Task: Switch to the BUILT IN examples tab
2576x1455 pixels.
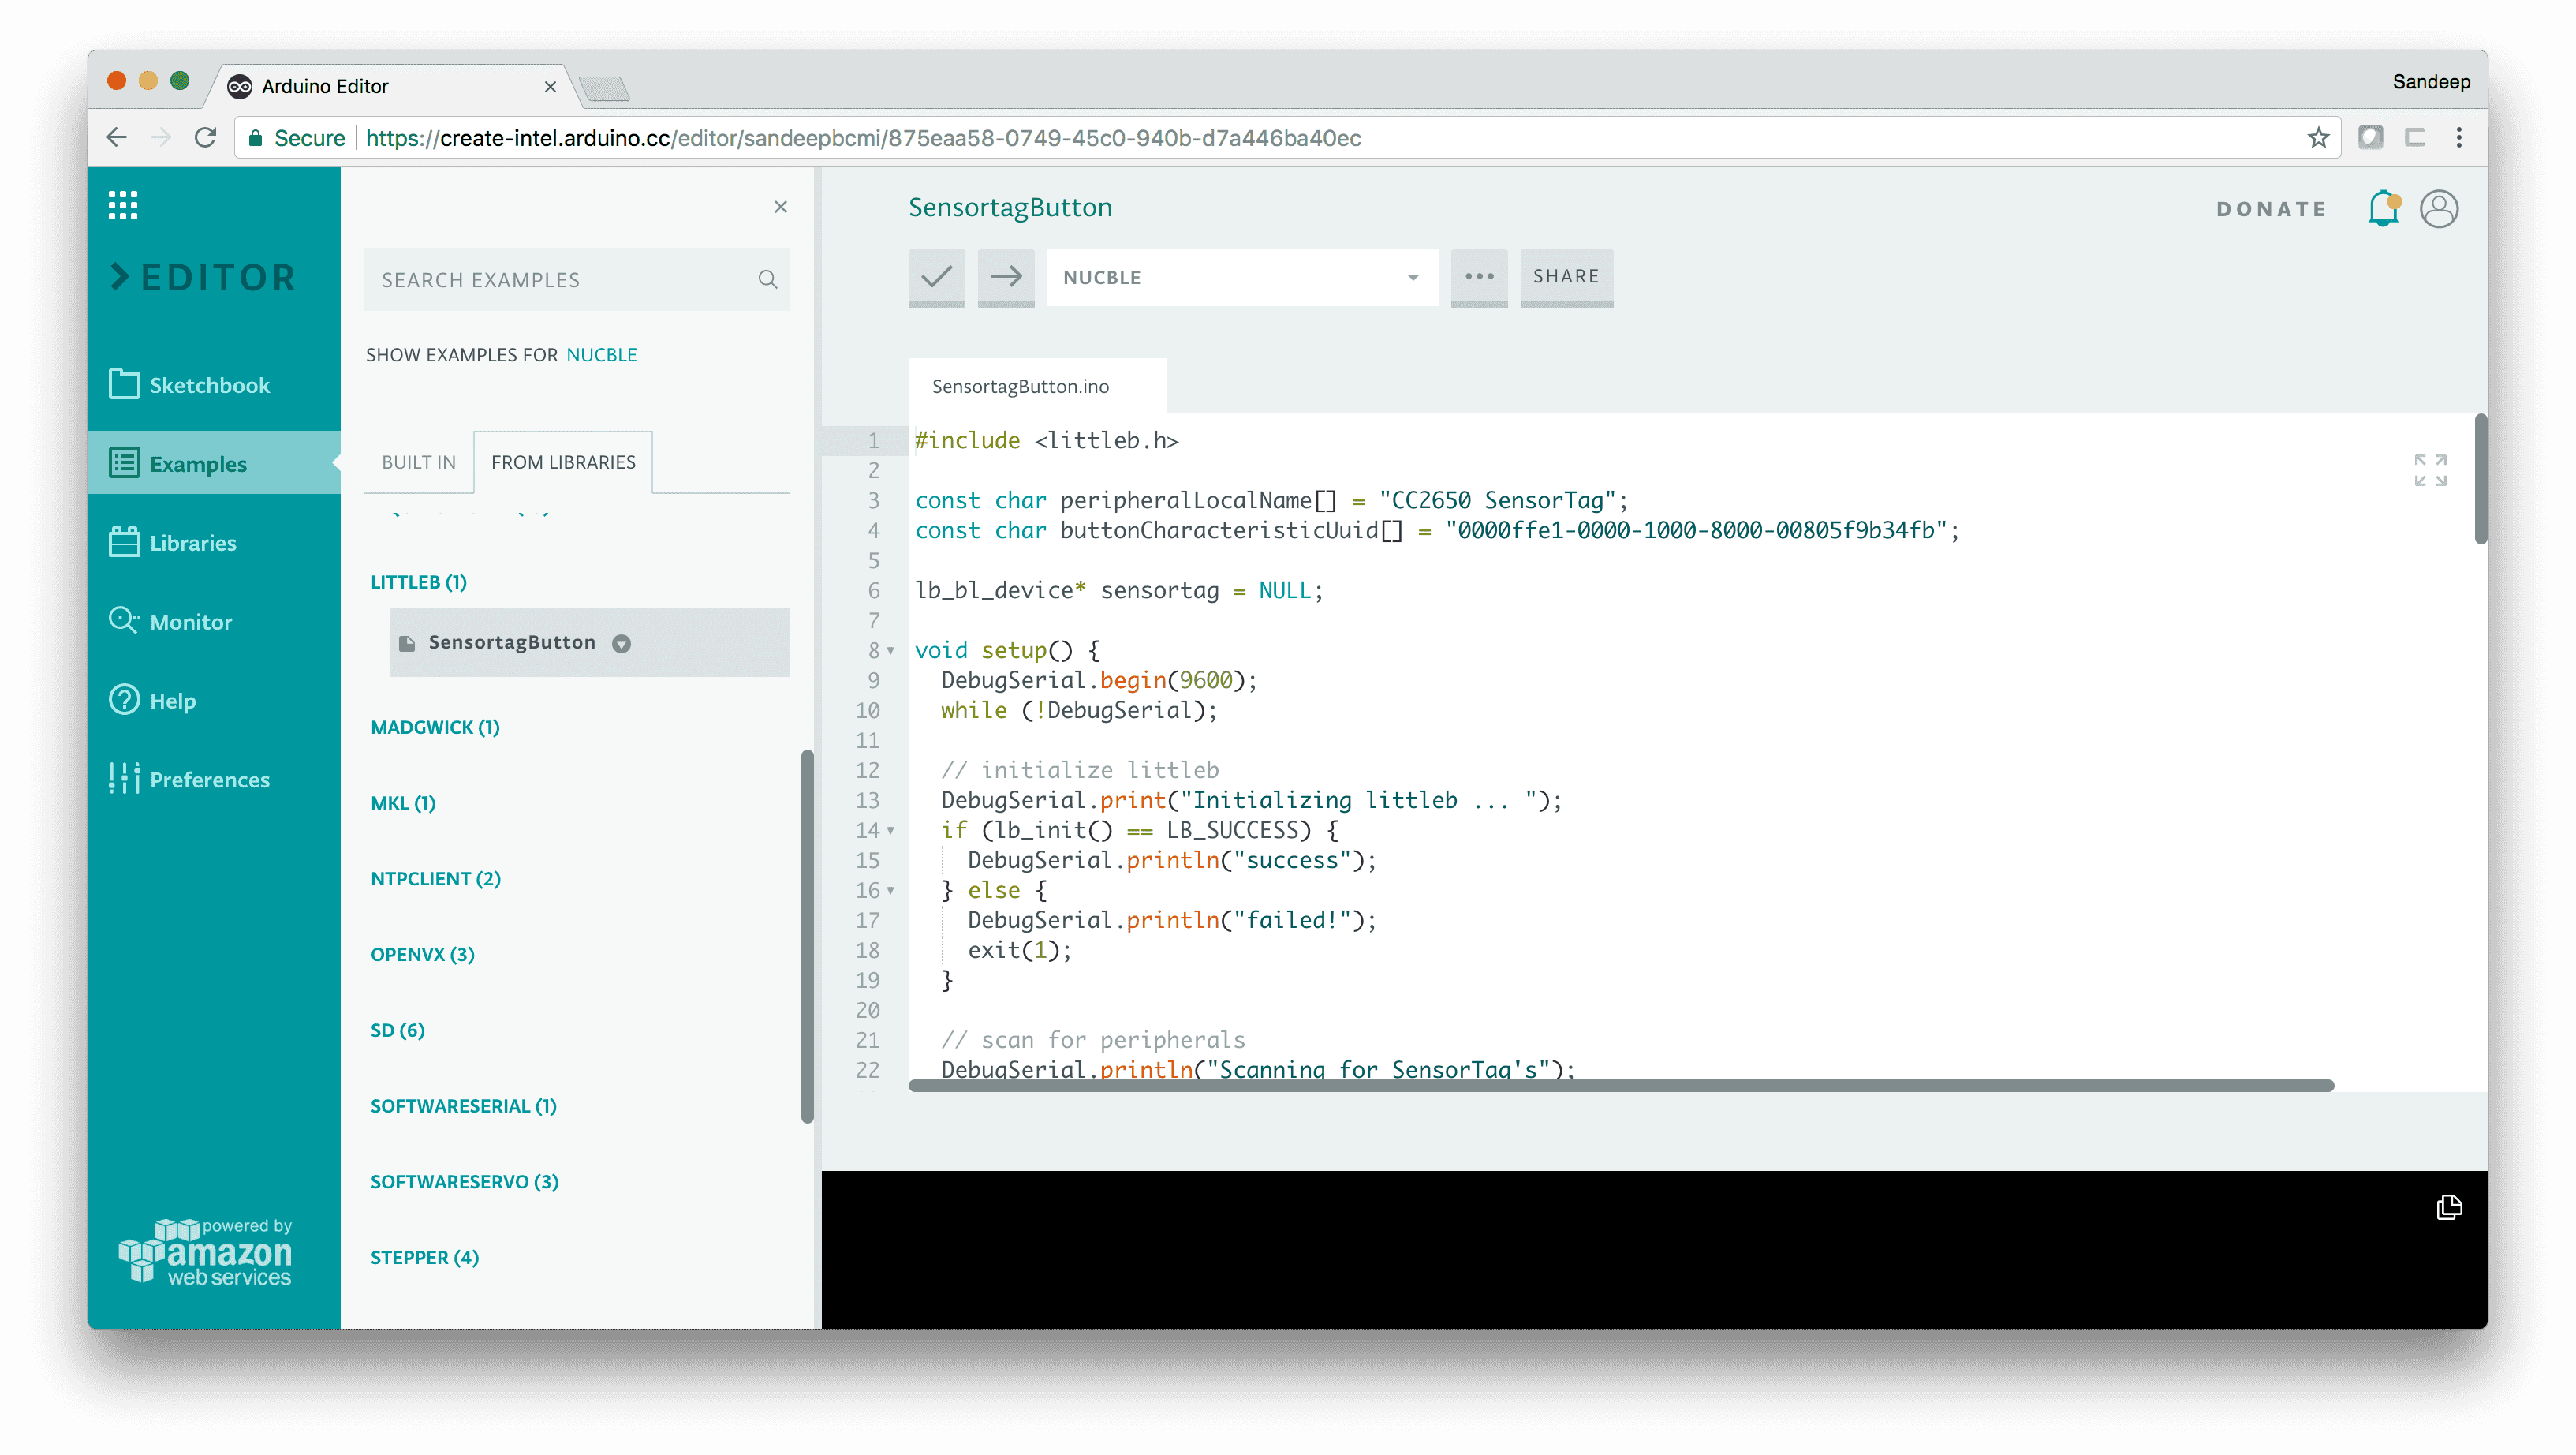Action: click(418, 462)
